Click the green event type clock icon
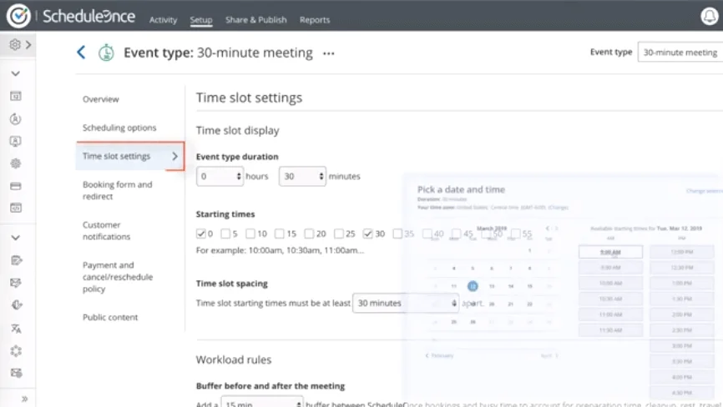The width and height of the screenshot is (723, 407). (x=106, y=53)
